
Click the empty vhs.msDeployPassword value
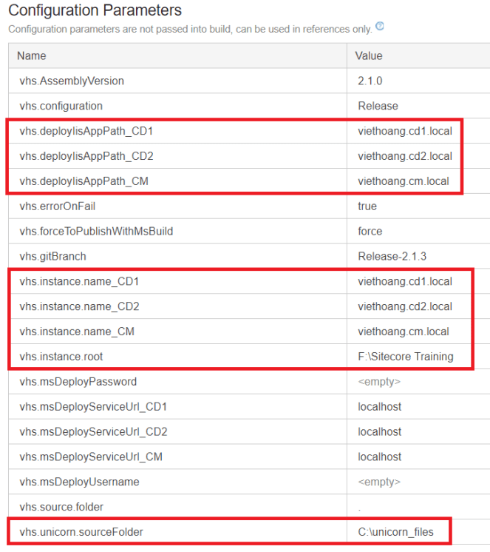coord(378,382)
